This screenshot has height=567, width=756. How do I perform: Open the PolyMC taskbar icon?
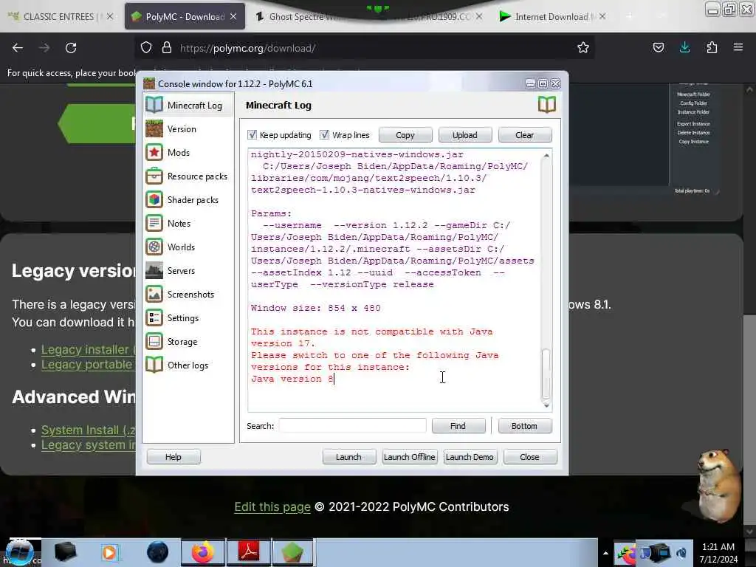coord(292,552)
